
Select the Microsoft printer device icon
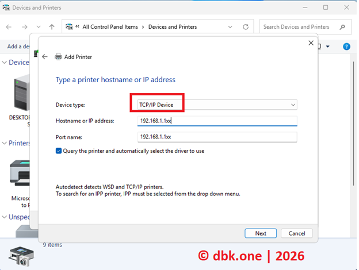click(23, 172)
